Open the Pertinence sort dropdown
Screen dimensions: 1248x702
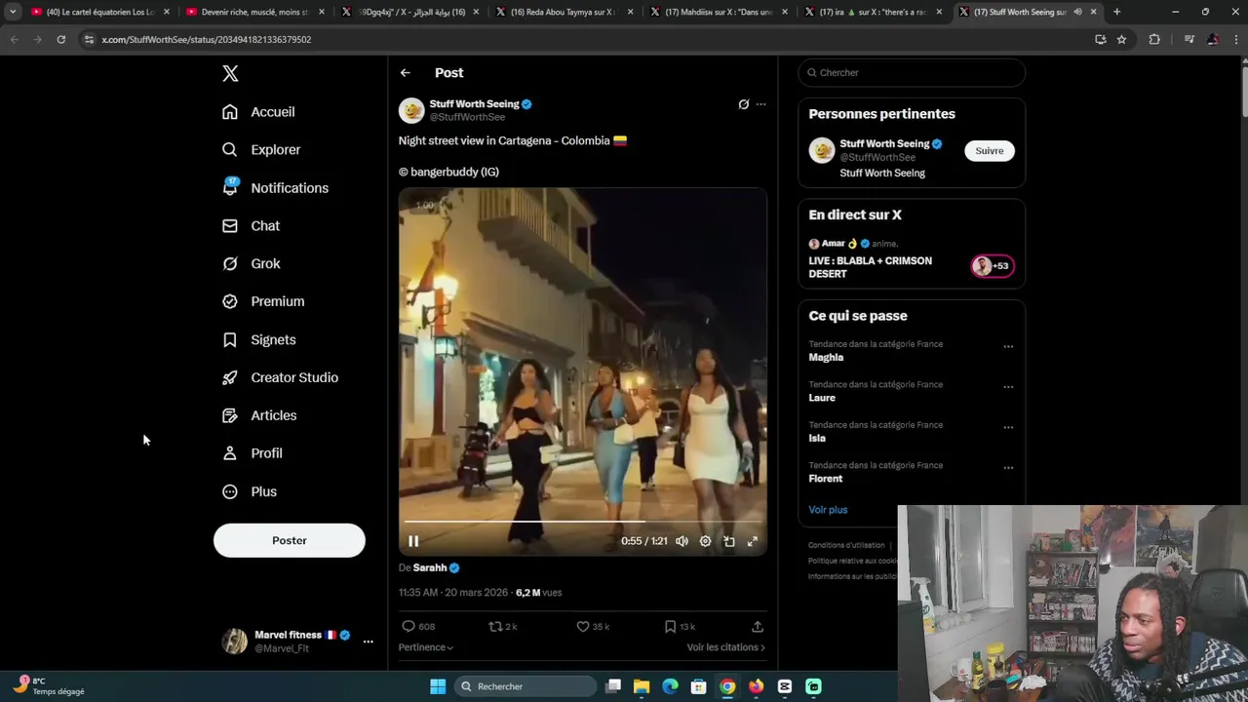[426, 647]
